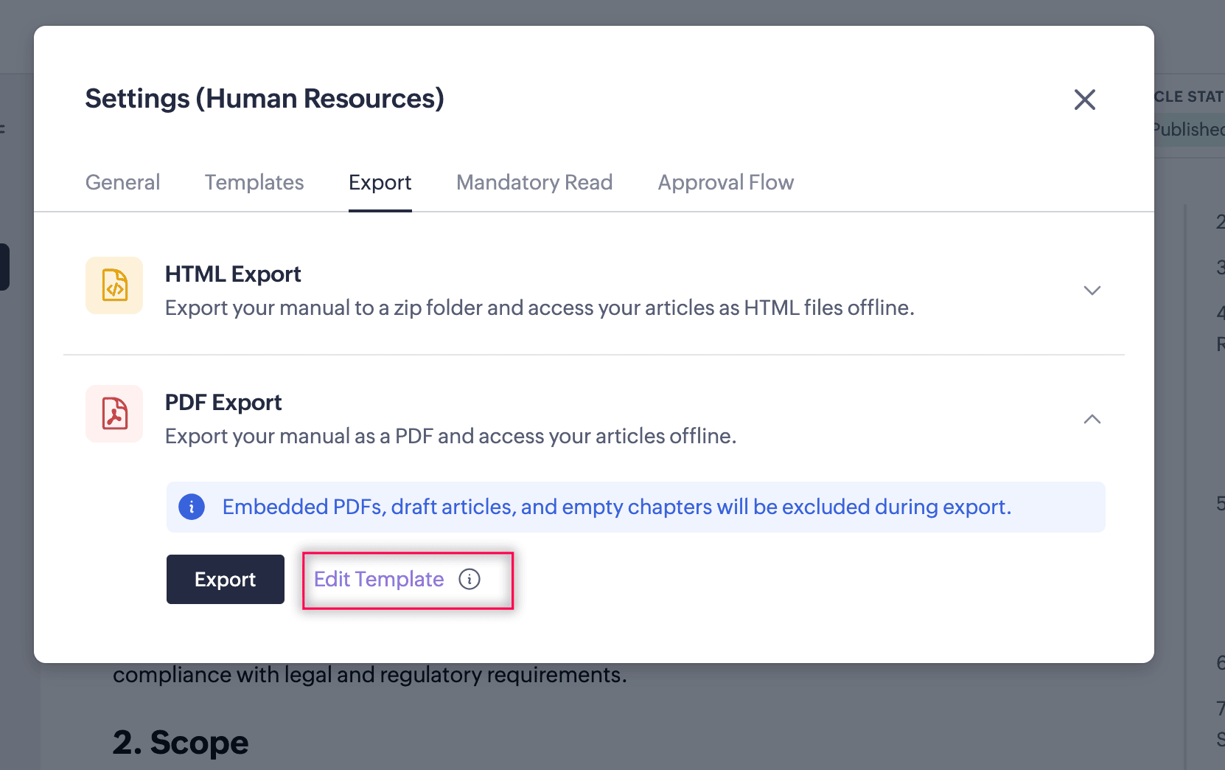Switch to the Templates tab

click(x=254, y=182)
